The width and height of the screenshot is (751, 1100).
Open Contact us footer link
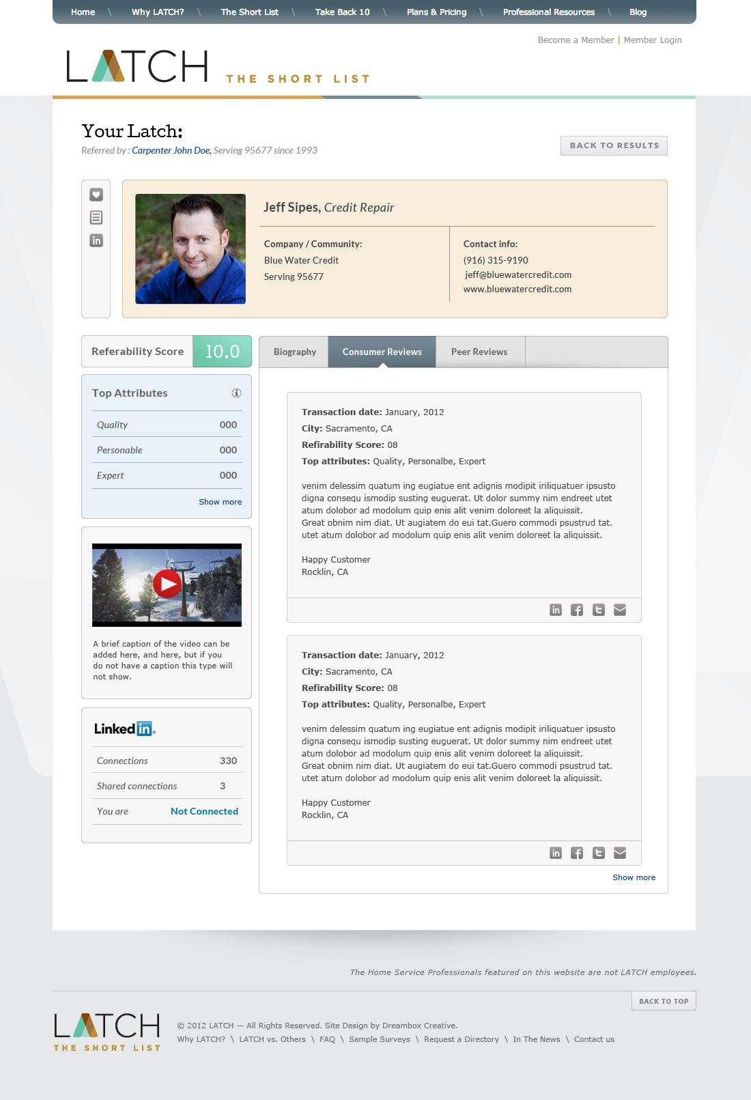(594, 1039)
